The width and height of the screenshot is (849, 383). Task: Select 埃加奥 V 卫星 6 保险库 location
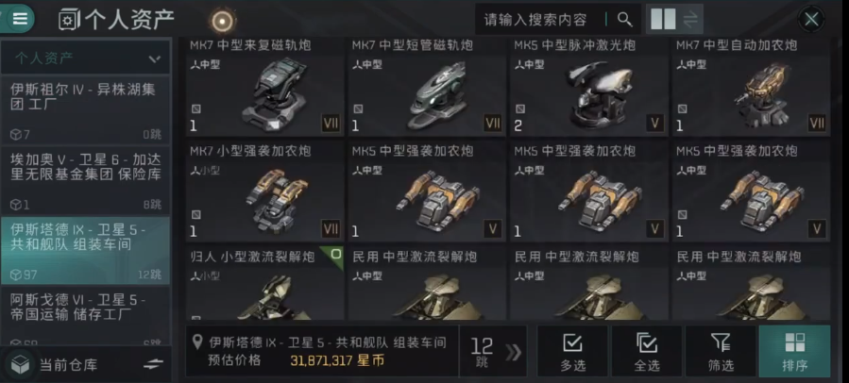[85, 180]
